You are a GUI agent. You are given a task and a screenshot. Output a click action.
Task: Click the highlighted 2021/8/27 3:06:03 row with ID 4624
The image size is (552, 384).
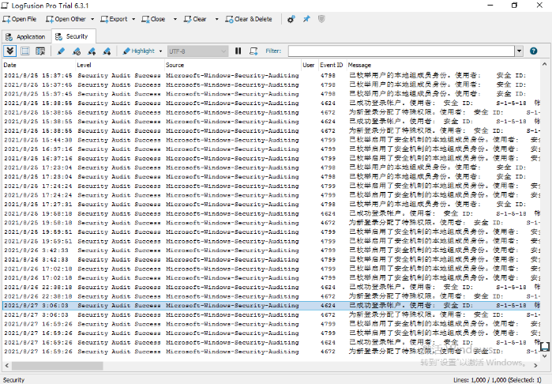click(x=271, y=306)
